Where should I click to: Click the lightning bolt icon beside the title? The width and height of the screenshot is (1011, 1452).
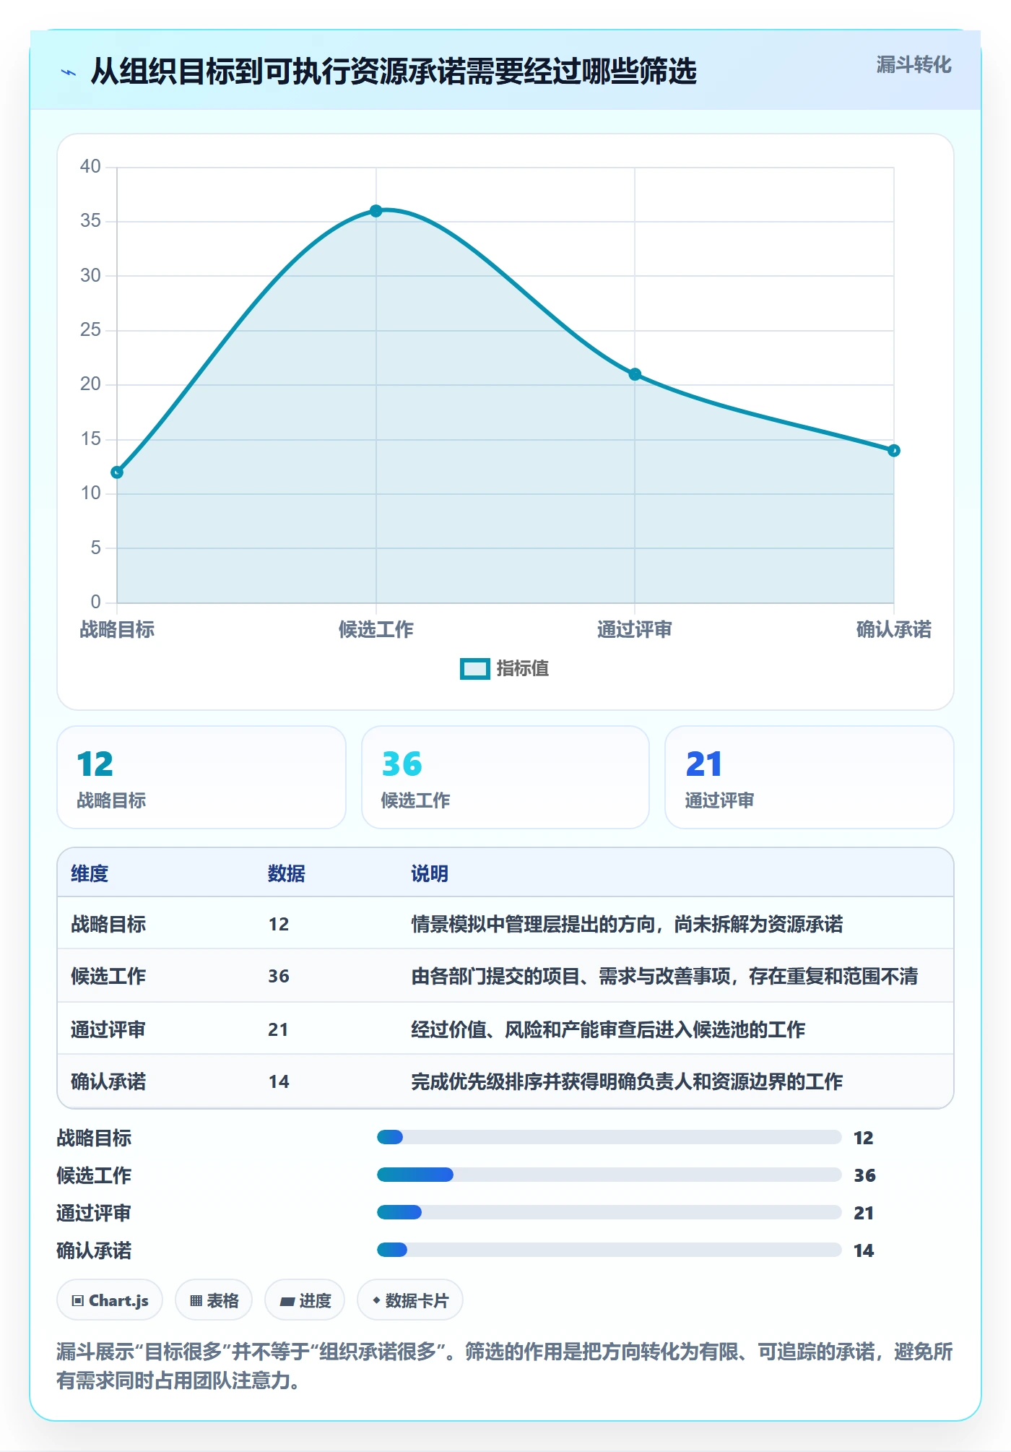[x=69, y=72]
